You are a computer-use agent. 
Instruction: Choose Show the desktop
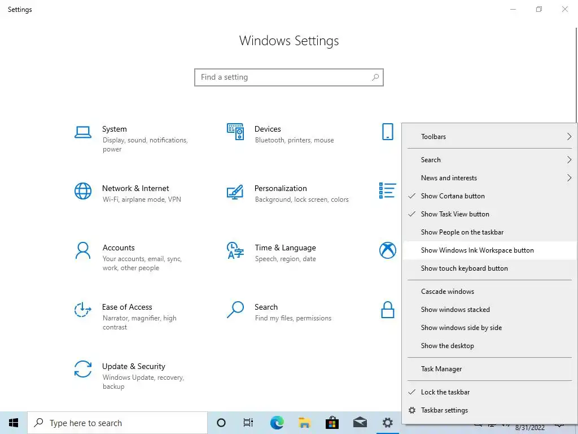(x=489, y=346)
